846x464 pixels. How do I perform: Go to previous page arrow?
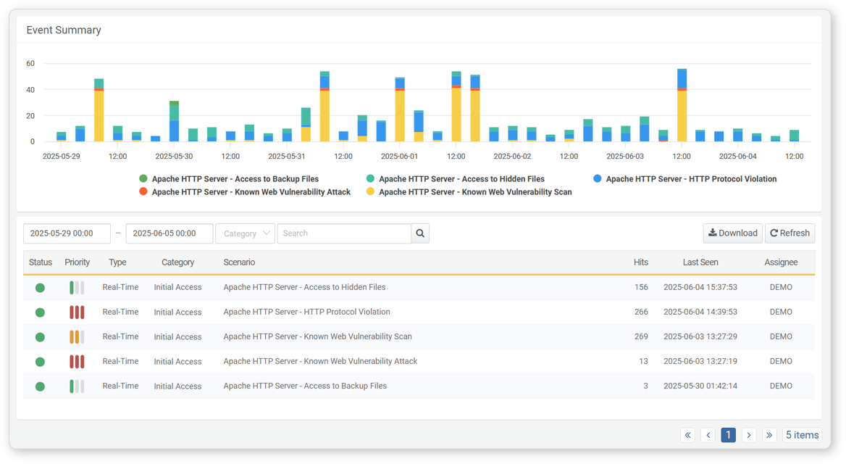708,435
